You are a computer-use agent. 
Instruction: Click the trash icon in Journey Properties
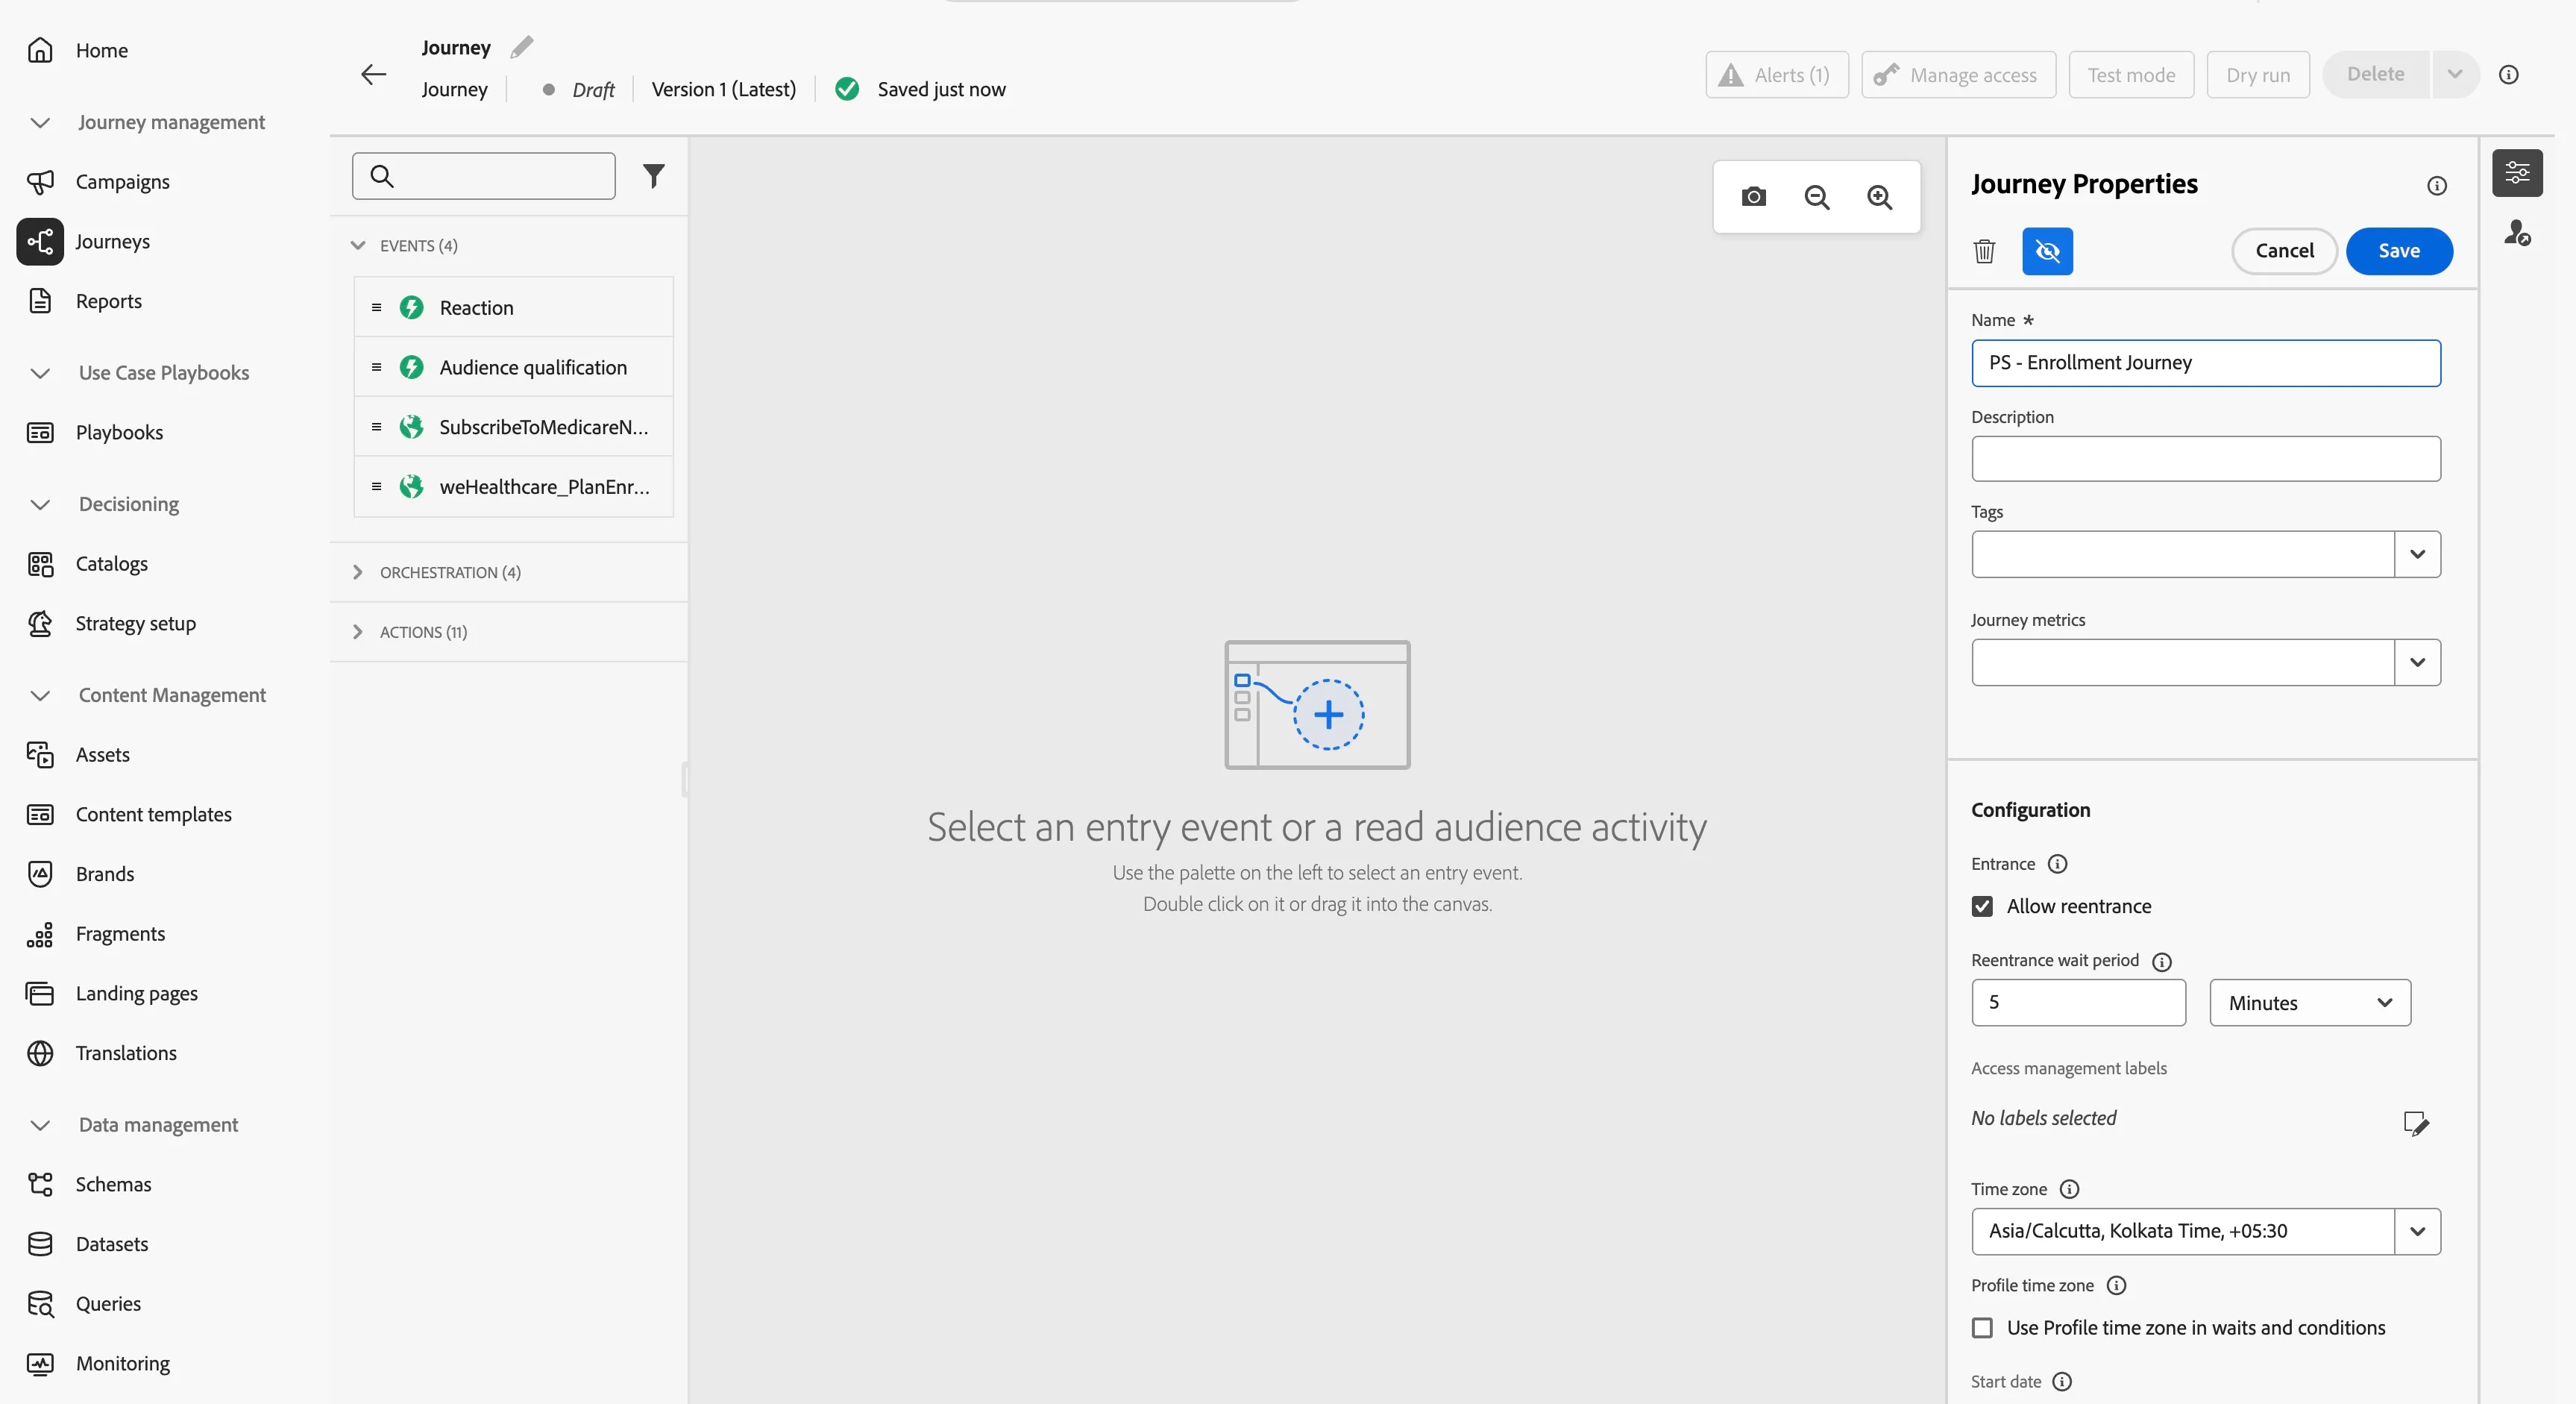pyautogui.click(x=1984, y=251)
